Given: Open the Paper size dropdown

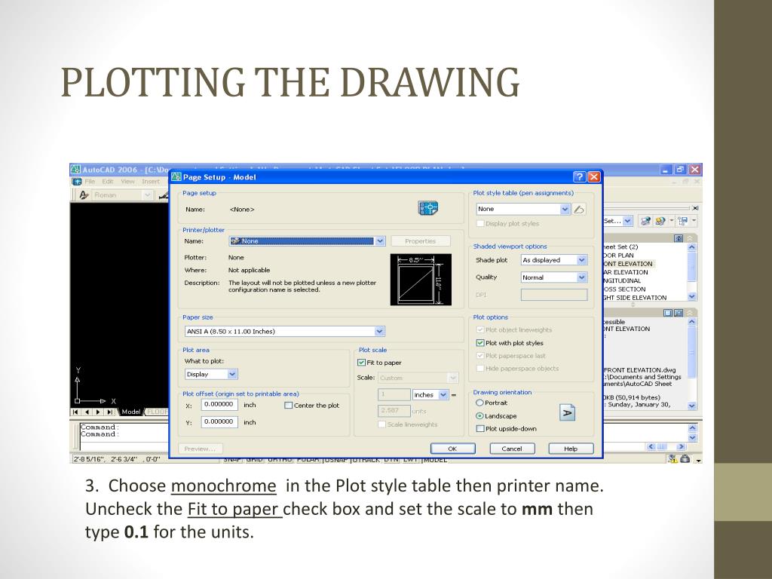Looking at the screenshot, I should point(380,332).
